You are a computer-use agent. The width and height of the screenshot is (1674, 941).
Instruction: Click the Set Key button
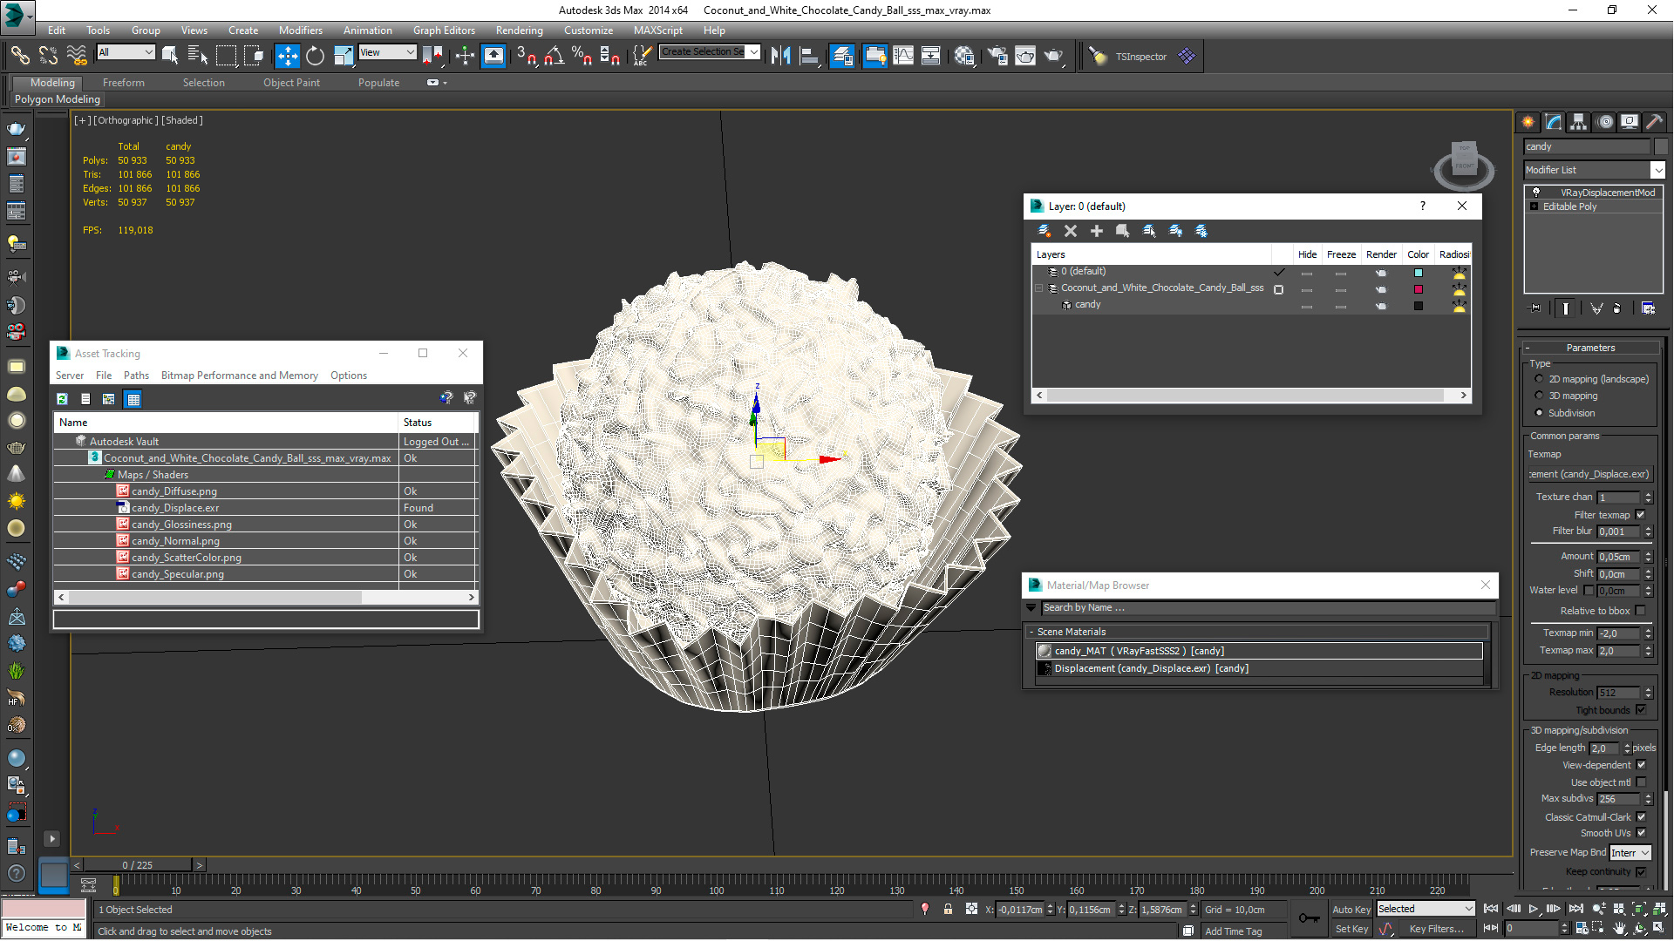pyautogui.click(x=1351, y=929)
